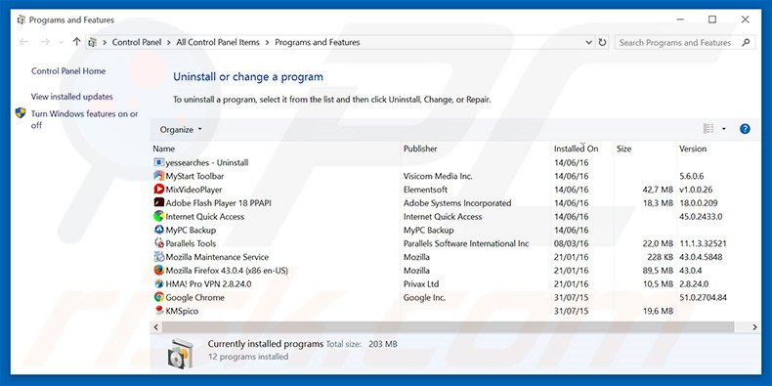
Task: Select HMA! Pro VPN 2.8.24.0 row
Action: pyautogui.click(x=455, y=284)
